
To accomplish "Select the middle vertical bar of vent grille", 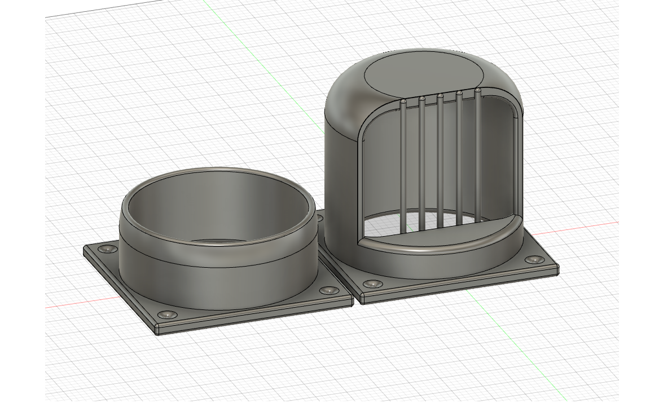I will [440, 162].
